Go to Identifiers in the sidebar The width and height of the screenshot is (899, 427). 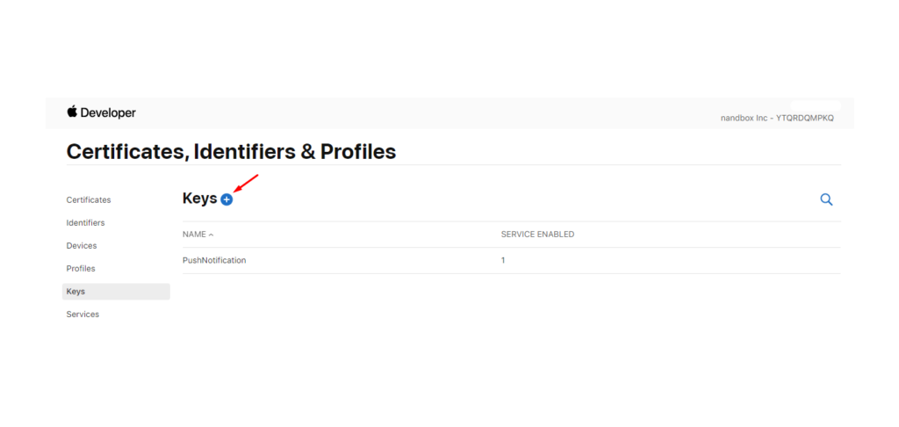click(85, 223)
